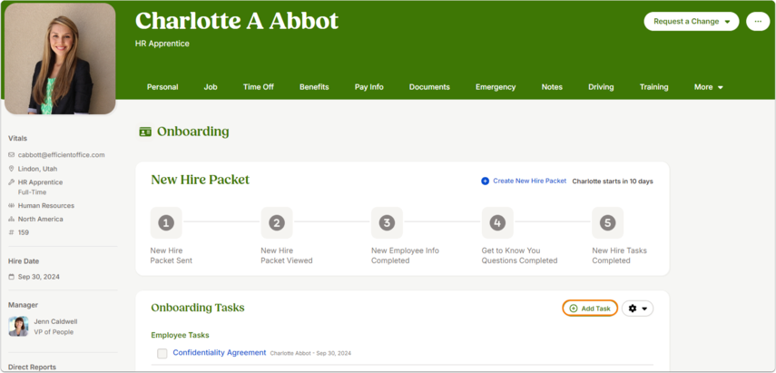Click the Employee Tasks heading
This screenshot has height=373, width=776.
(x=180, y=335)
